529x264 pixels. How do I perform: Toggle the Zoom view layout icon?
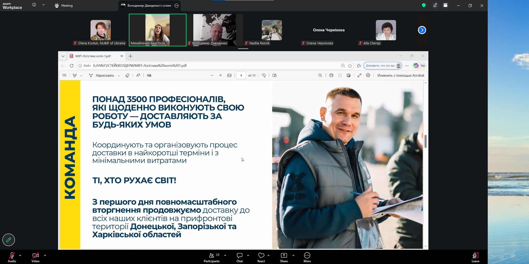[x=445, y=5]
